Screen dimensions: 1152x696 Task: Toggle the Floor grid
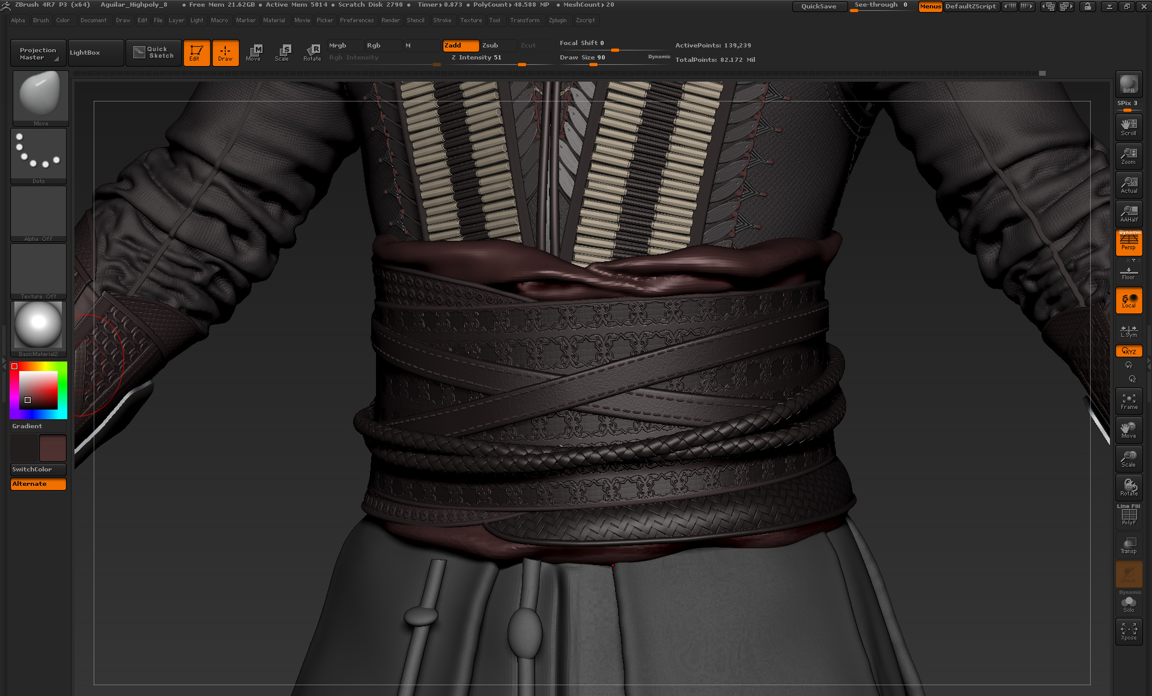tap(1129, 272)
